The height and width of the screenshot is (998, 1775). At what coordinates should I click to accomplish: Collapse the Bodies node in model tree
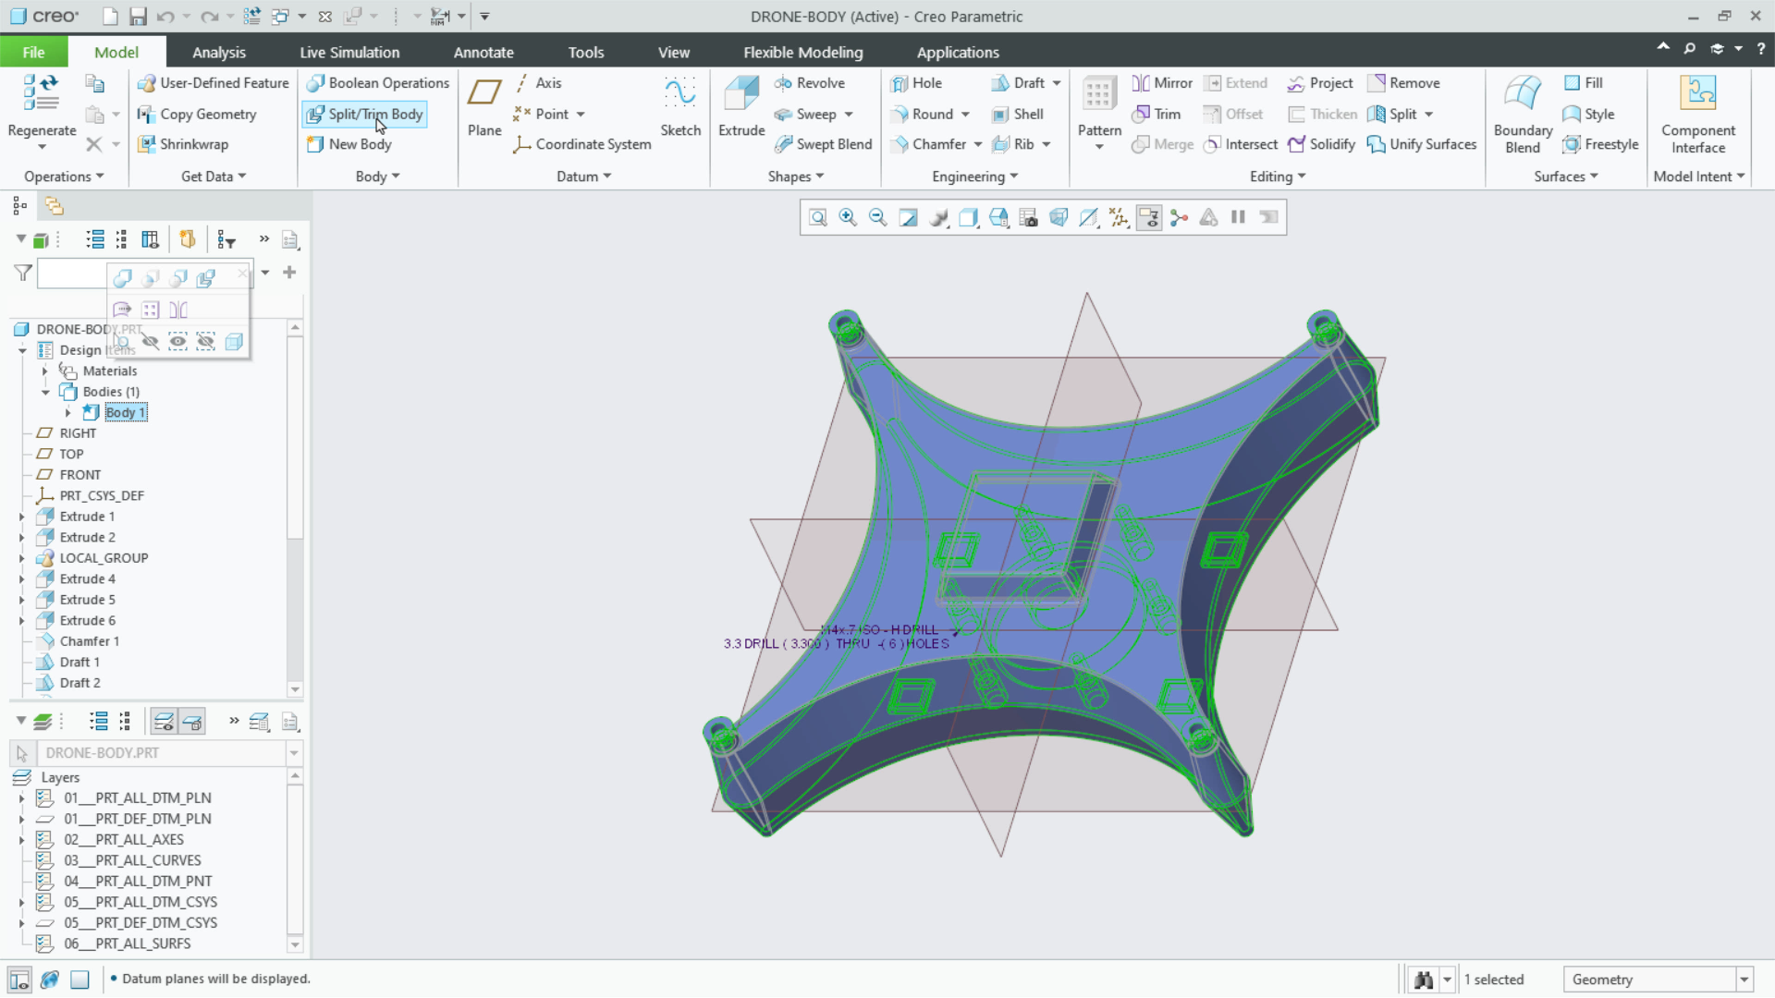(x=44, y=391)
